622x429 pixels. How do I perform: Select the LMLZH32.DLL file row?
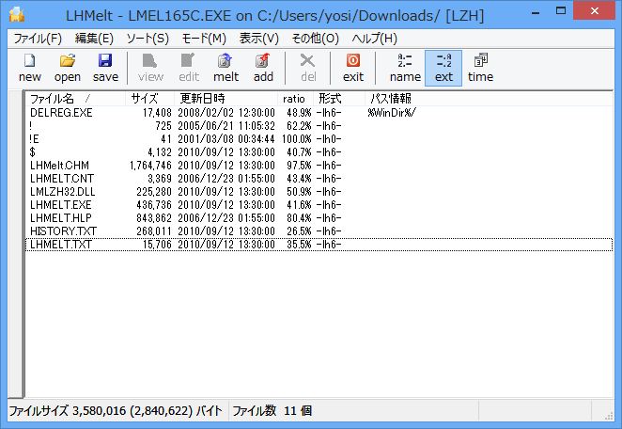point(319,192)
